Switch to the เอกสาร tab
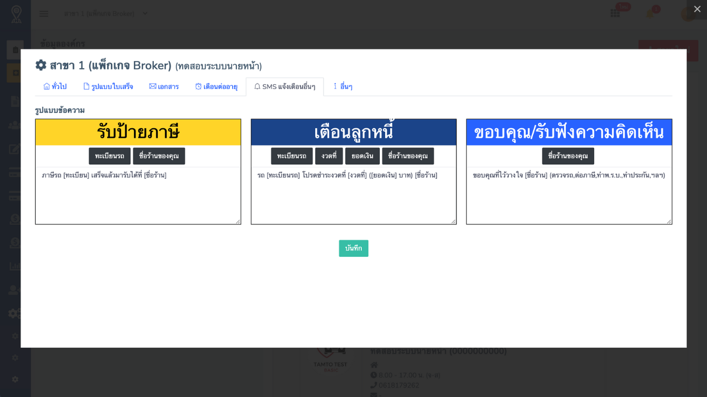The image size is (707, 397). coord(164,87)
